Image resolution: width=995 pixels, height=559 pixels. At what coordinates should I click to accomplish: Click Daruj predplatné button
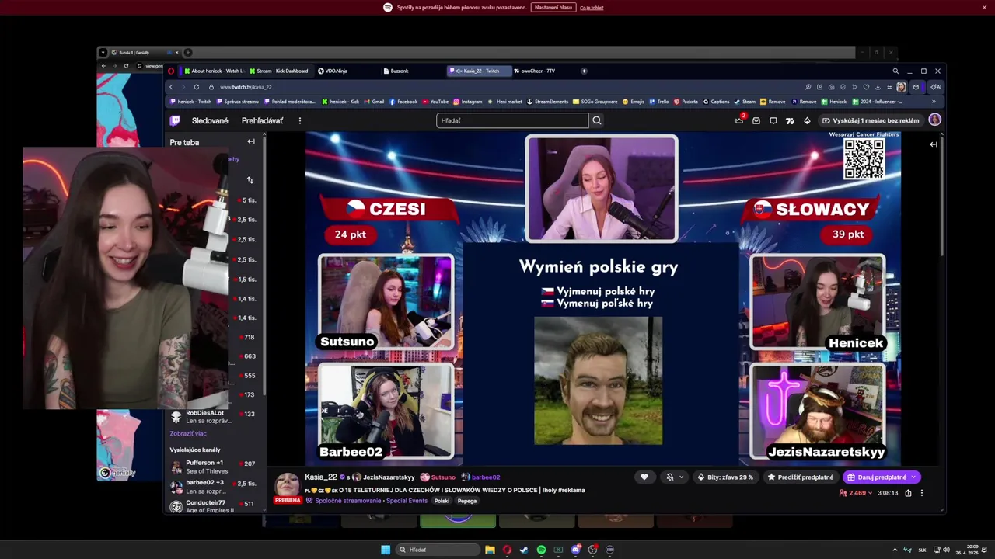(x=882, y=477)
